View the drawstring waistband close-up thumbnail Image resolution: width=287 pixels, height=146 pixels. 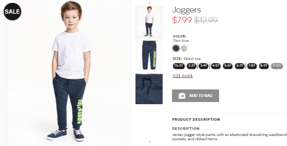coord(149,89)
